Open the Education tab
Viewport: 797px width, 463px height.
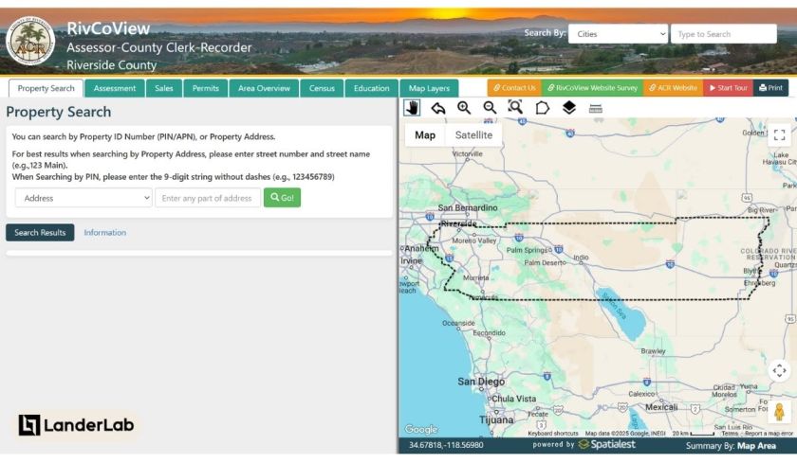tap(371, 88)
